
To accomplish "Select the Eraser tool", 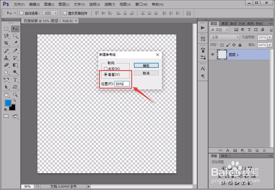I will 6,65.
